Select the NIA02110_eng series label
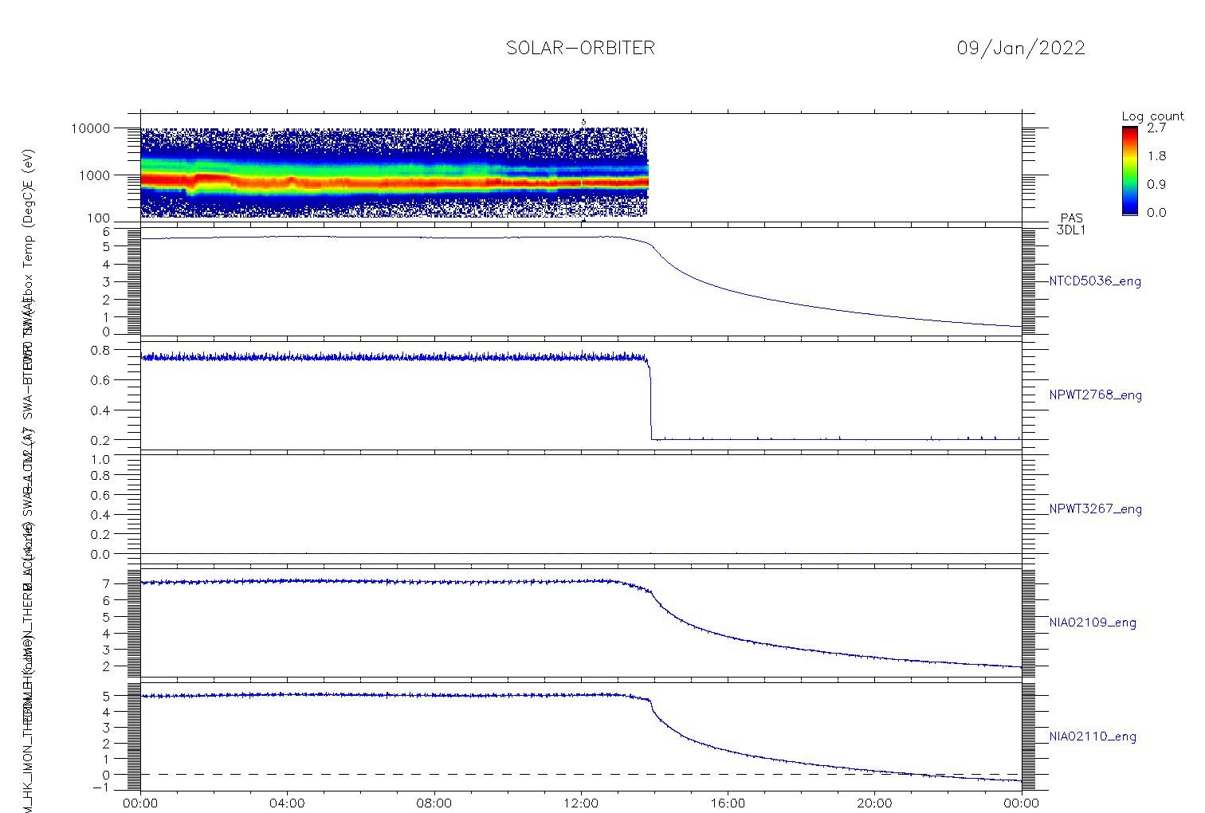This screenshot has width=1205, height=813. 1093,737
